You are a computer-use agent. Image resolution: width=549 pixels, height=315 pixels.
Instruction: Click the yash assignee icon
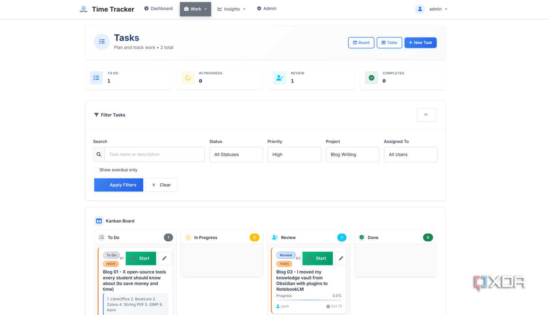pos(278,306)
